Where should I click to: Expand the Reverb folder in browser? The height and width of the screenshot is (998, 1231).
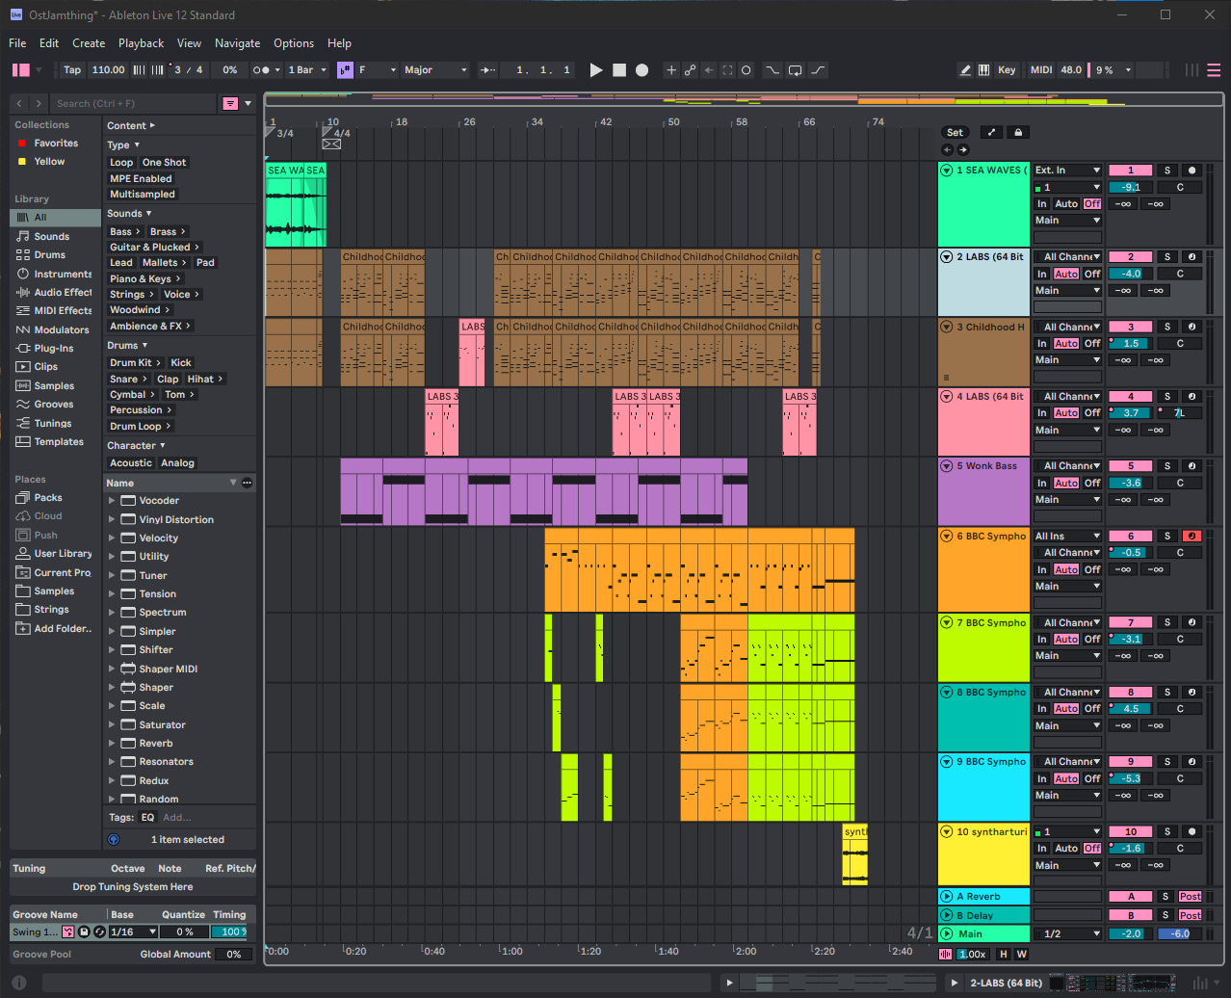click(112, 744)
